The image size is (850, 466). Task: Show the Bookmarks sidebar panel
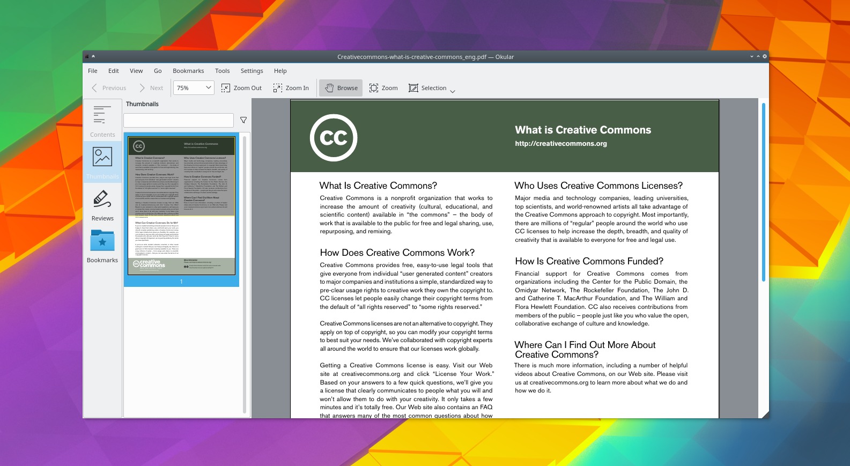102,246
